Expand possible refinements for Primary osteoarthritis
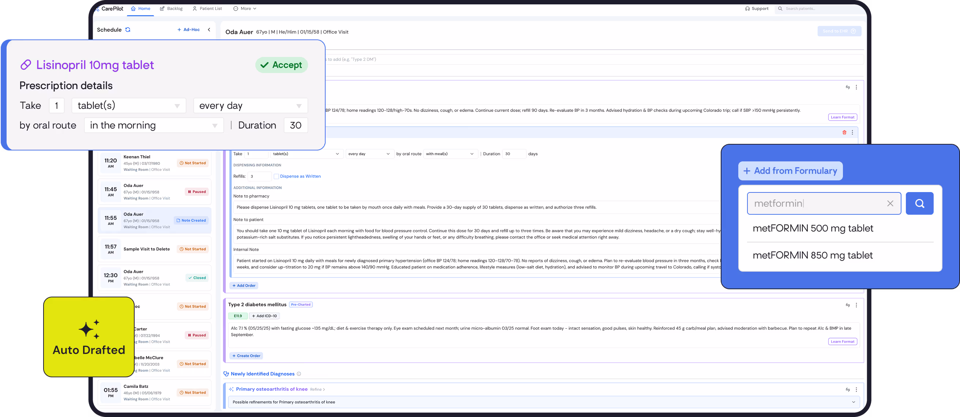960x417 pixels. point(853,402)
